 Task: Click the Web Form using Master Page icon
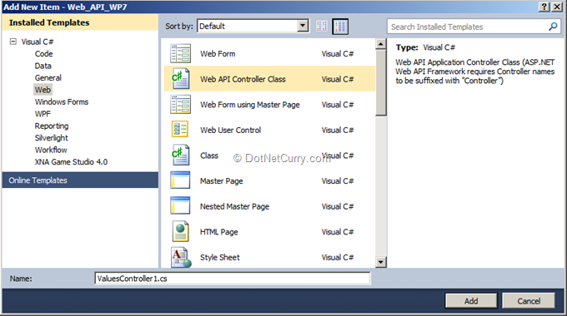click(180, 104)
